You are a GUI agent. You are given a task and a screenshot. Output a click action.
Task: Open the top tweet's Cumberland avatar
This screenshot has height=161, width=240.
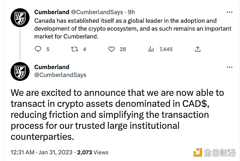point(17,18)
